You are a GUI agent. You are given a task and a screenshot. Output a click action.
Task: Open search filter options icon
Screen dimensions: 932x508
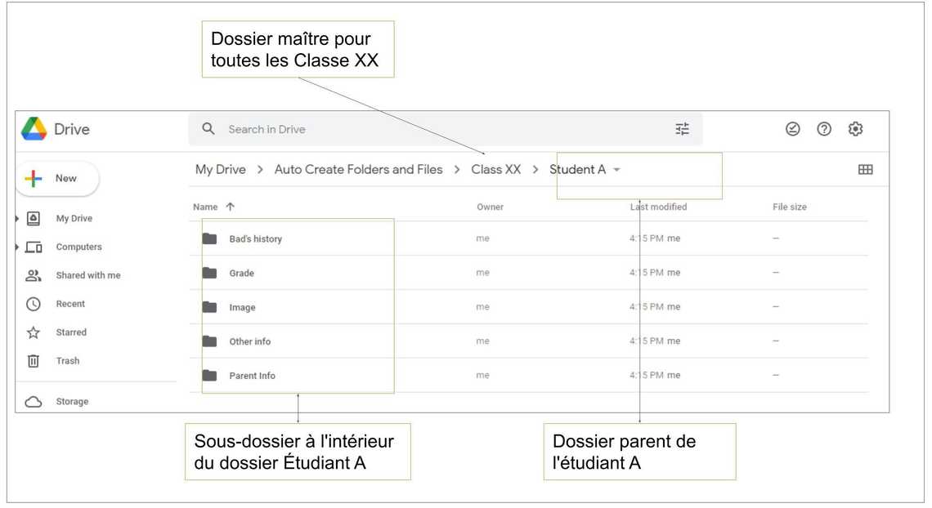(682, 129)
